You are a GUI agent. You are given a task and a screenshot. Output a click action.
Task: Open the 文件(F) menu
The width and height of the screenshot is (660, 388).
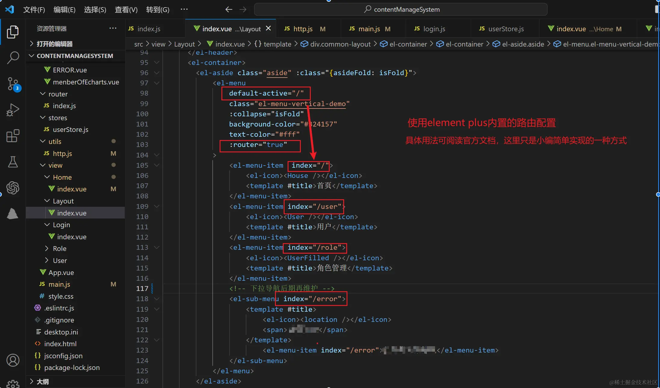tap(34, 10)
